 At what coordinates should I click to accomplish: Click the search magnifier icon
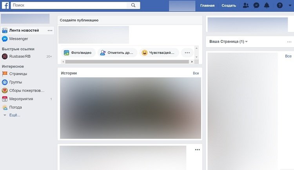(x=133, y=5)
